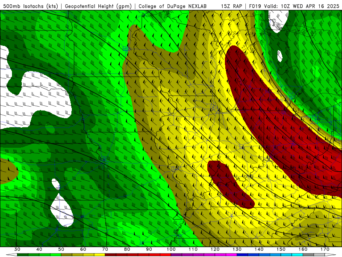This screenshot has height=257, width=342.
Task: Click the '110' colorbar label
Action: [193, 249]
